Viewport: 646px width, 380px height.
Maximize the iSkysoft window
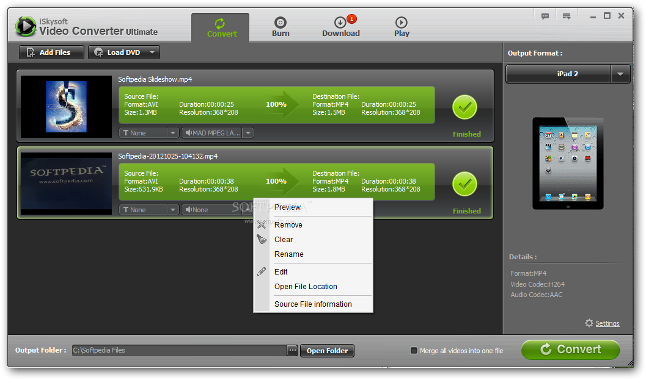[607, 16]
